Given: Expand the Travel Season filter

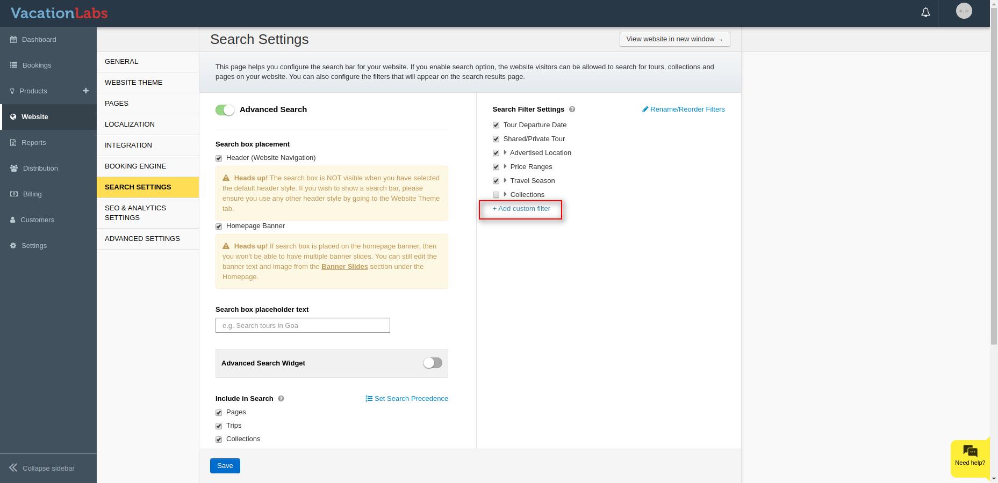Looking at the screenshot, I should (x=505, y=181).
